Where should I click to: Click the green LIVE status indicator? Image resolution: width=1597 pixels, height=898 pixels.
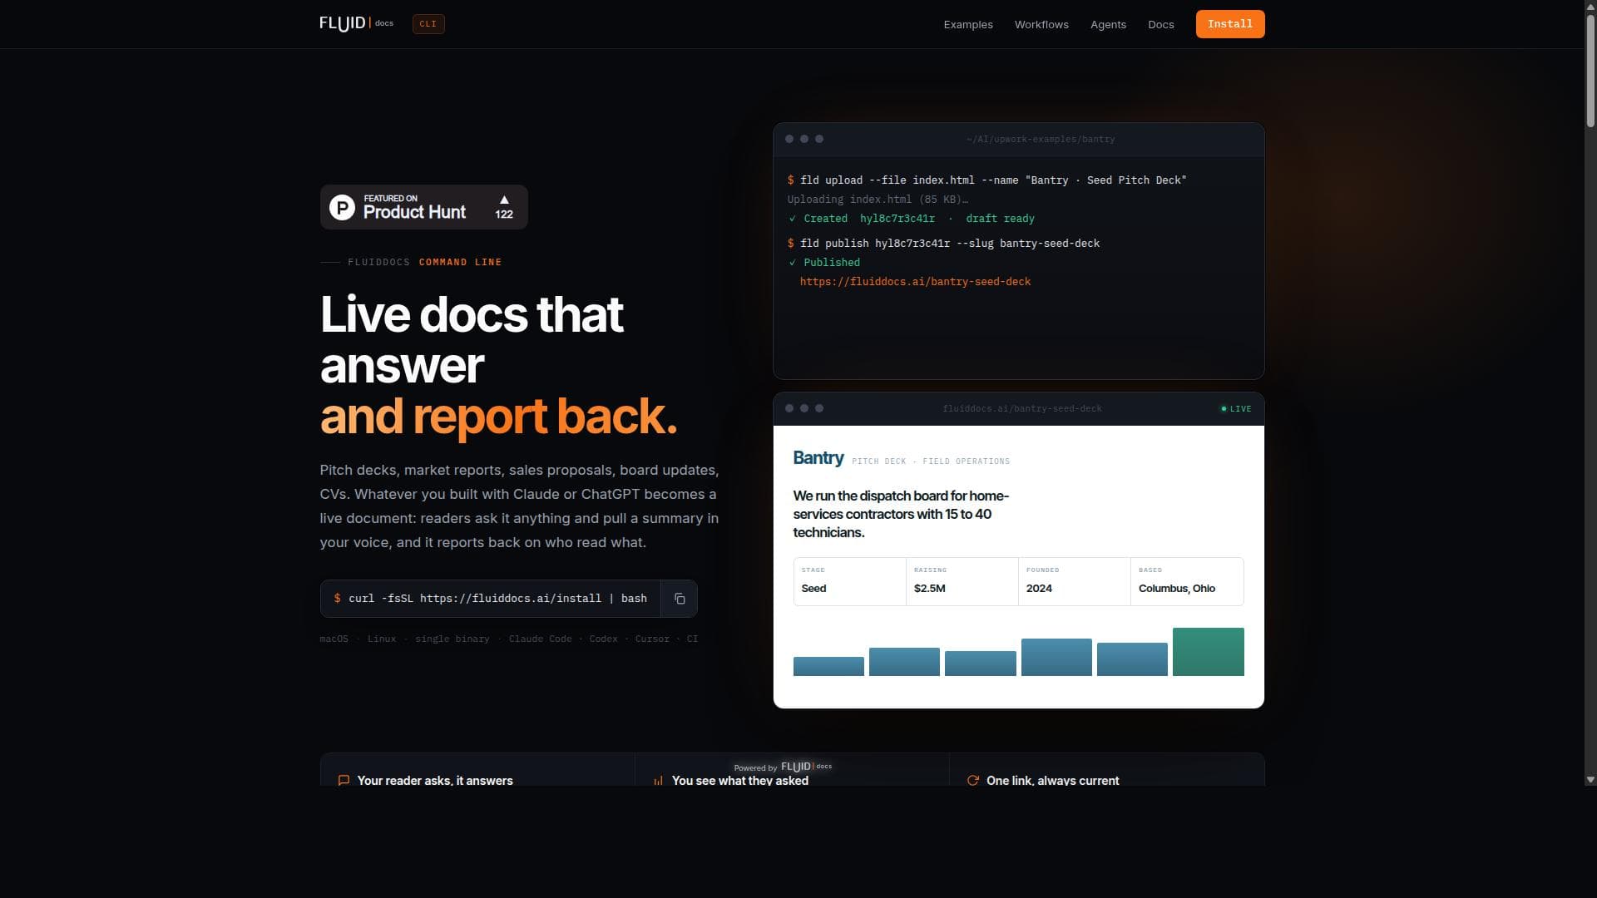(x=1236, y=409)
